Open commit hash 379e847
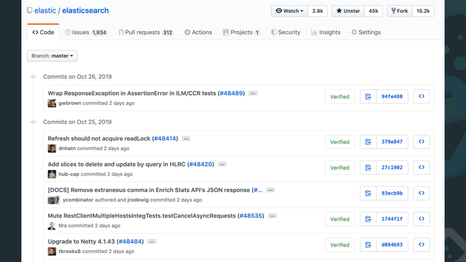 click(392, 142)
